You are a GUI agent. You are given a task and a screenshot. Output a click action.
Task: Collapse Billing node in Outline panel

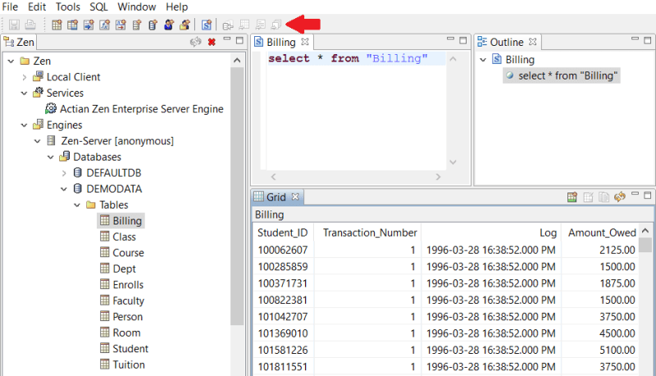coord(483,60)
